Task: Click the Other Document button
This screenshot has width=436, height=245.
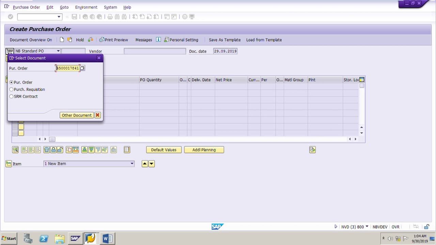Action: pyautogui.click(x=77, y=115)
